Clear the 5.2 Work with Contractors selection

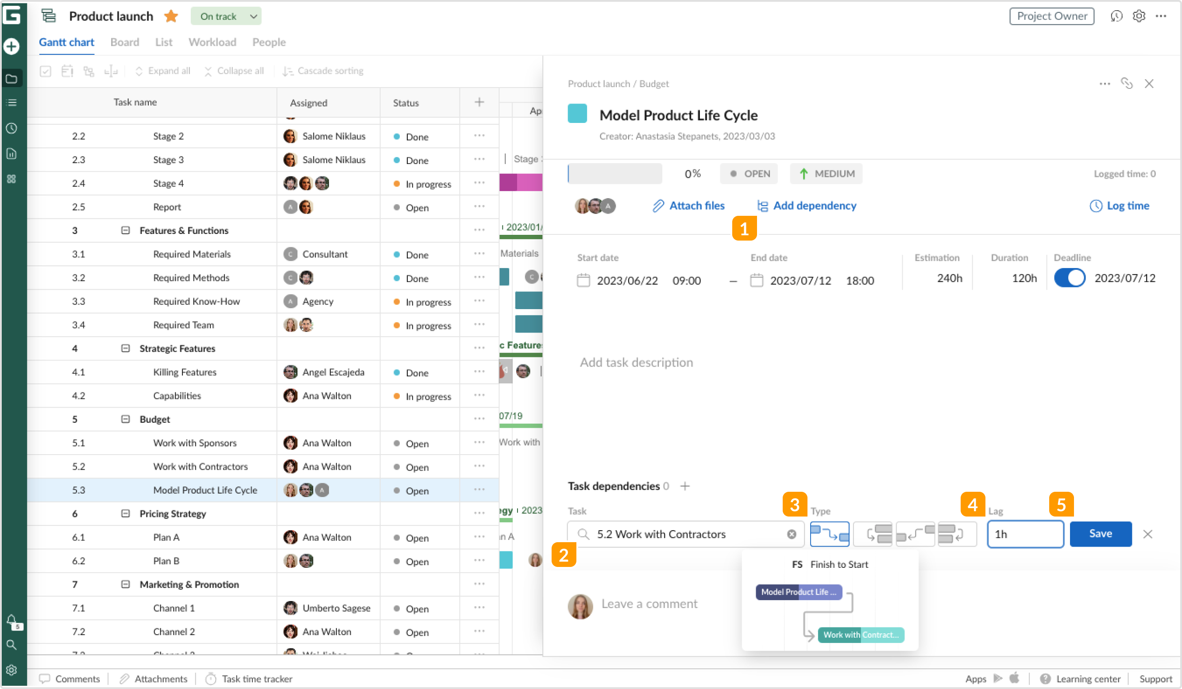(792, 534)
